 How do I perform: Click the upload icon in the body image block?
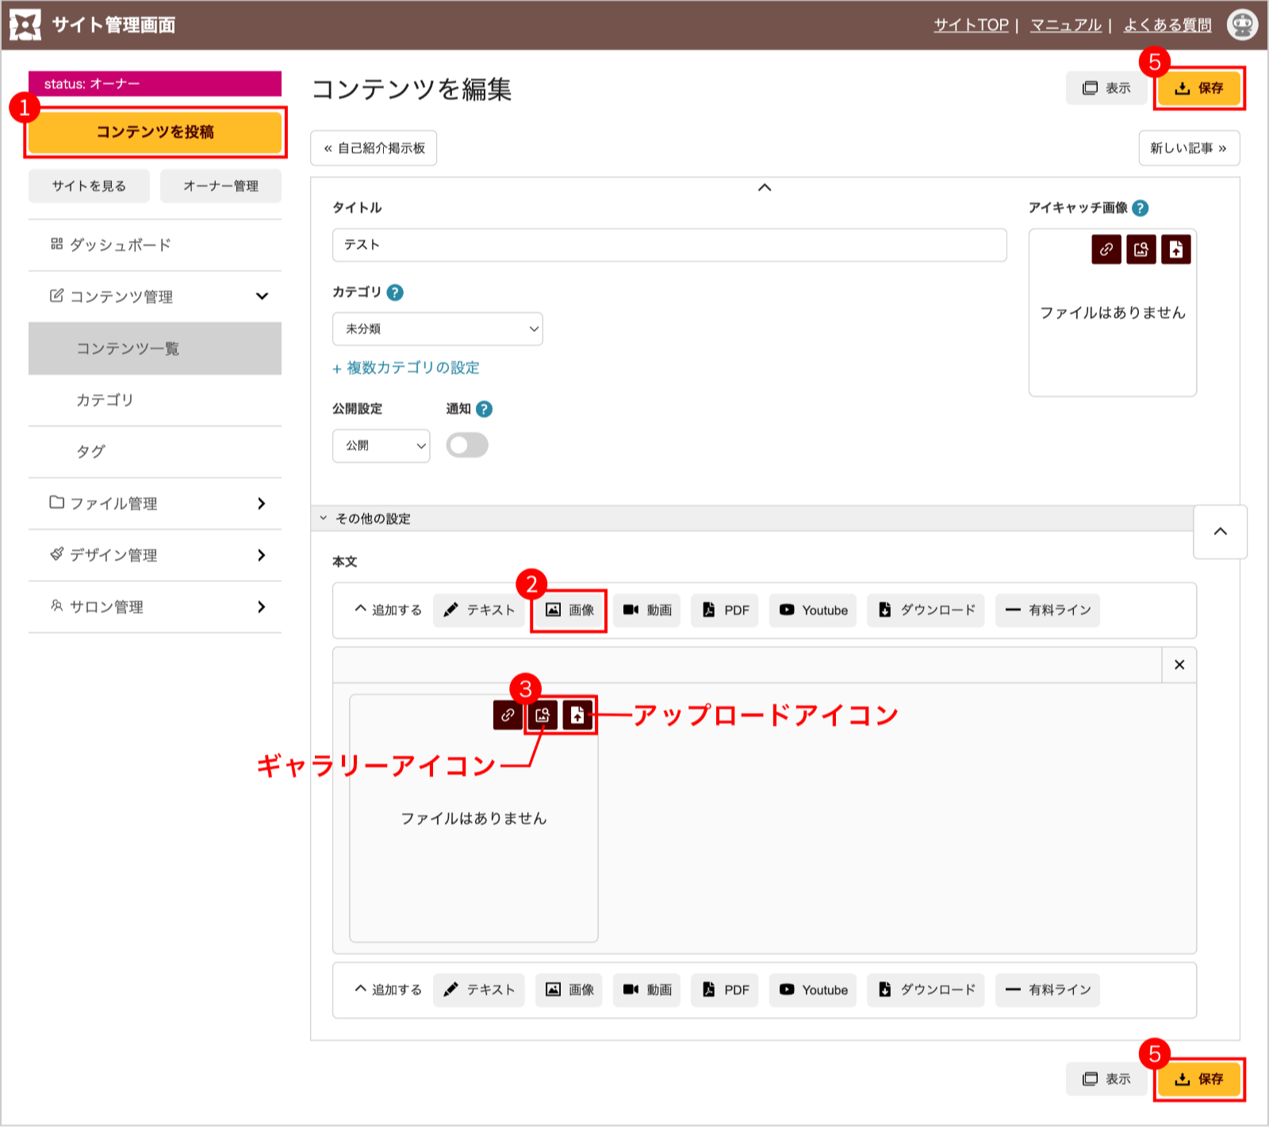(577, 715)
